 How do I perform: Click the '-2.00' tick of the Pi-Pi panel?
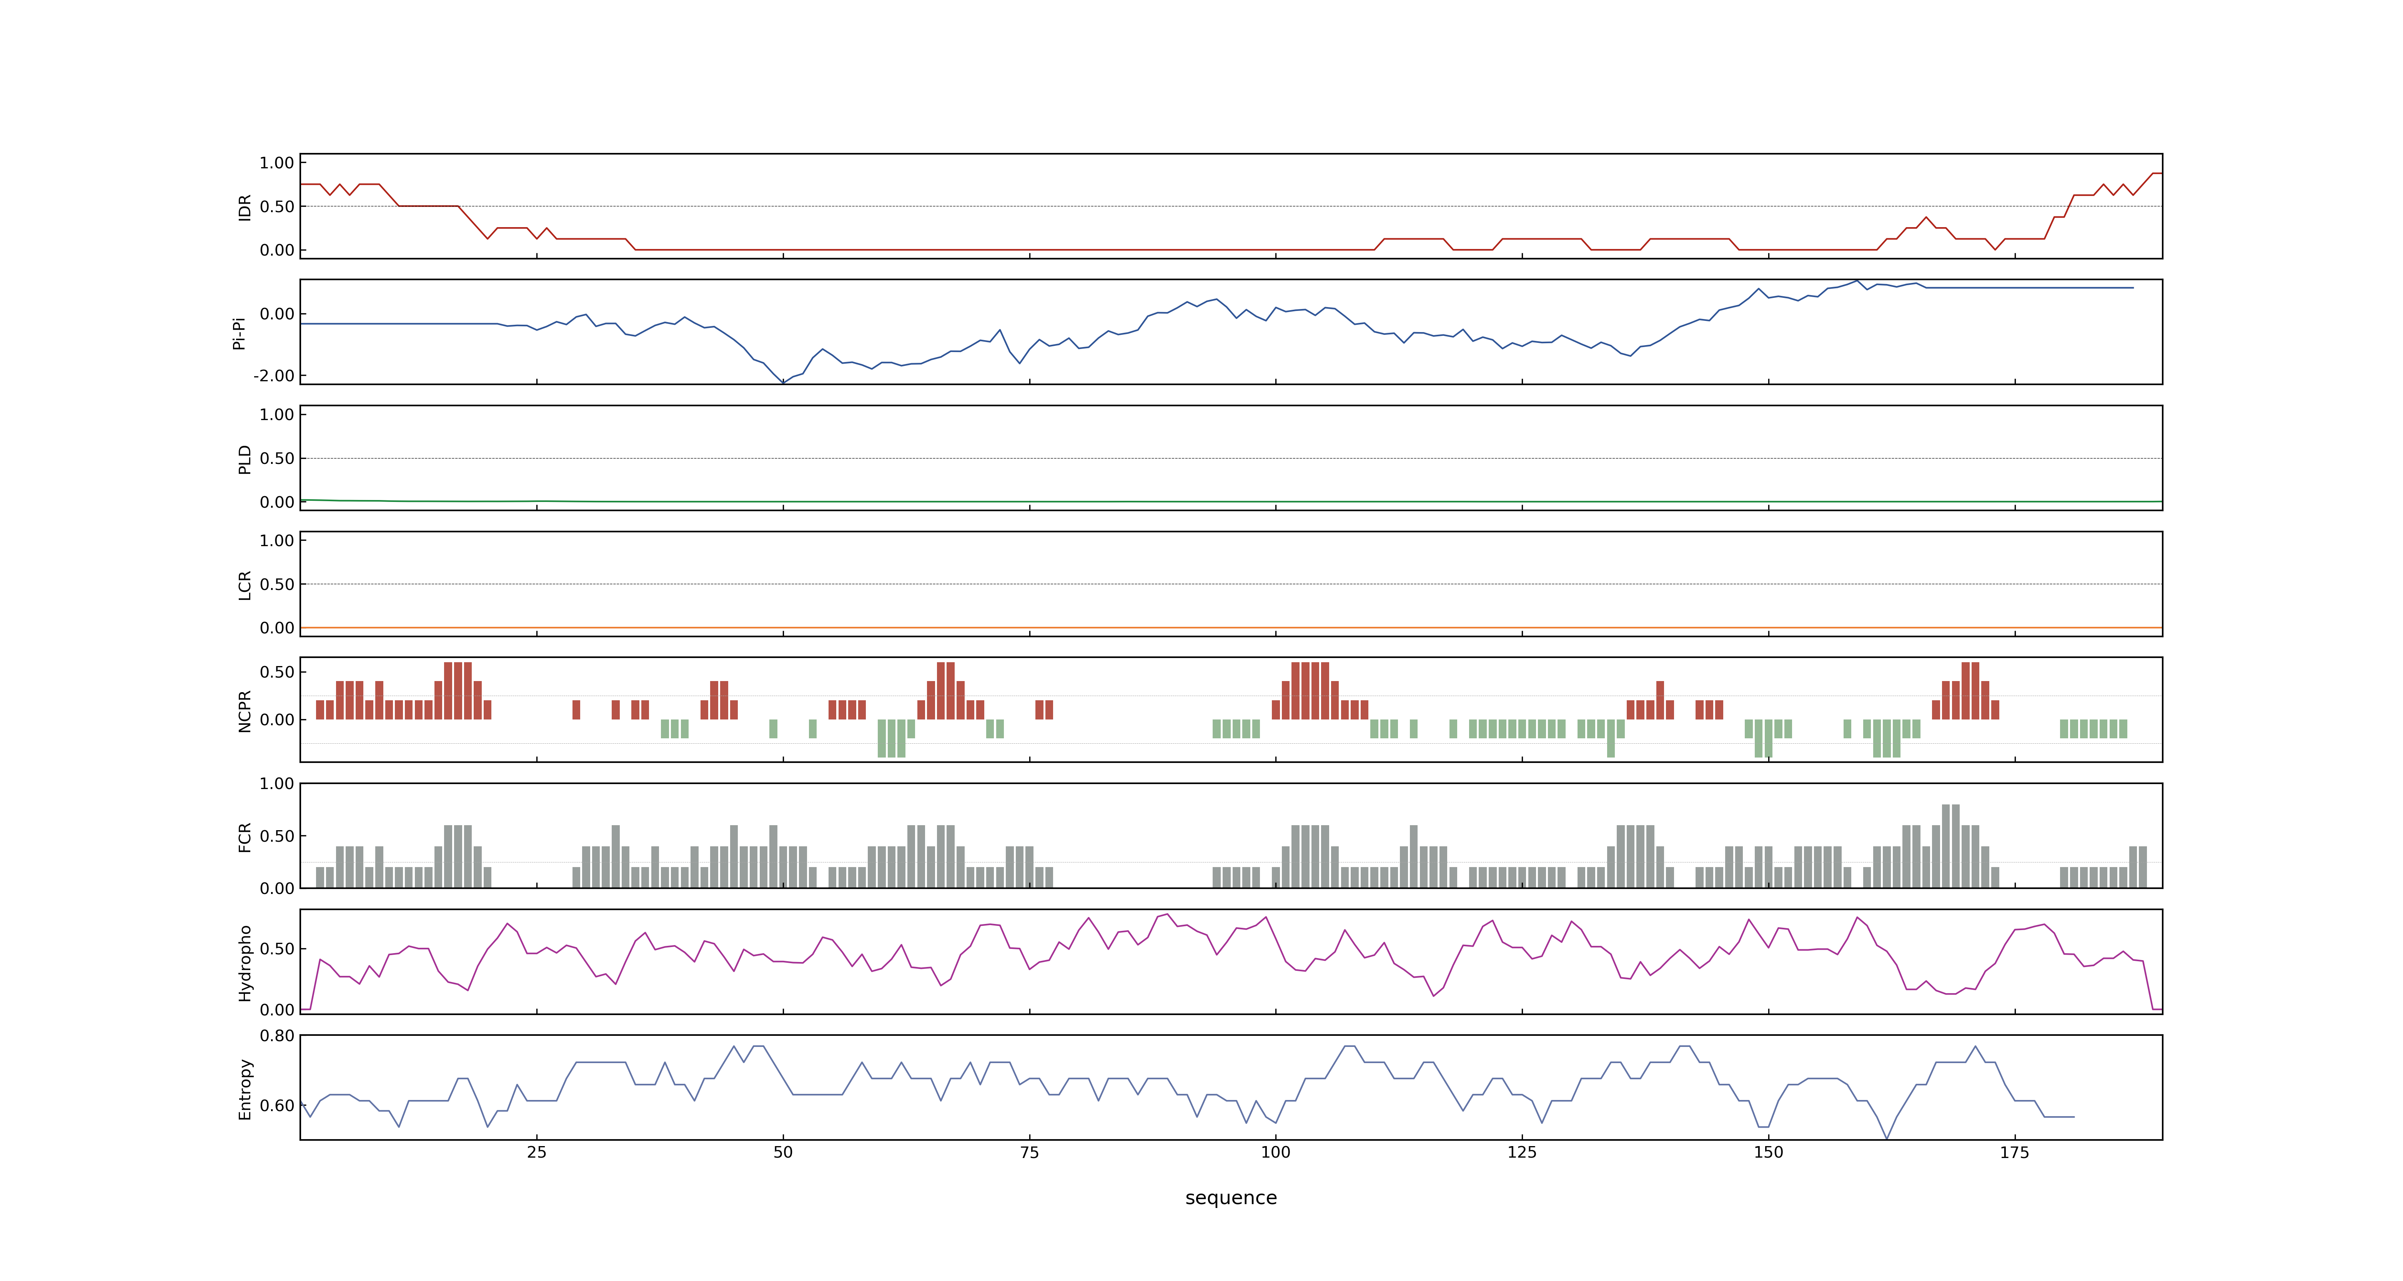[x=273, y=376]
